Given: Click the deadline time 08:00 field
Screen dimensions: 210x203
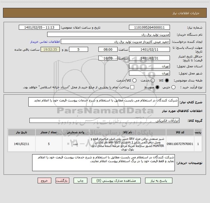Looking at the screenshot, I should 108,49.
